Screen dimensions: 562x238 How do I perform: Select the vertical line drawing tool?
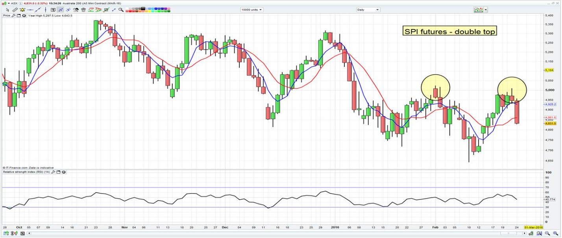45,10
